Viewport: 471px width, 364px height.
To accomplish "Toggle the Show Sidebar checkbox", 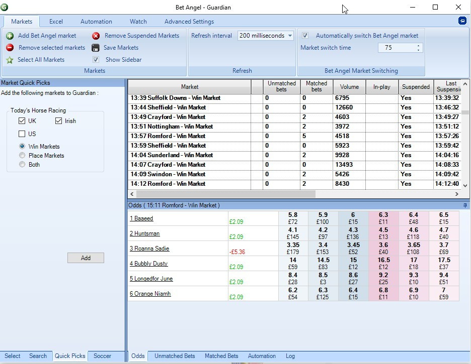I will click(96, 60).
